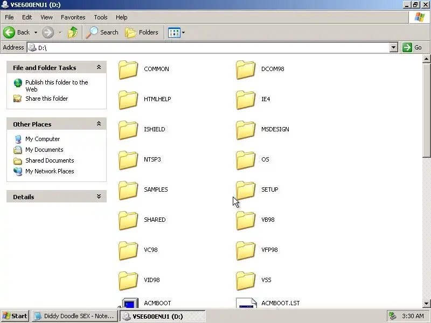Open the Edit menu
Viewport: 431px width, 323px height.
27,17
